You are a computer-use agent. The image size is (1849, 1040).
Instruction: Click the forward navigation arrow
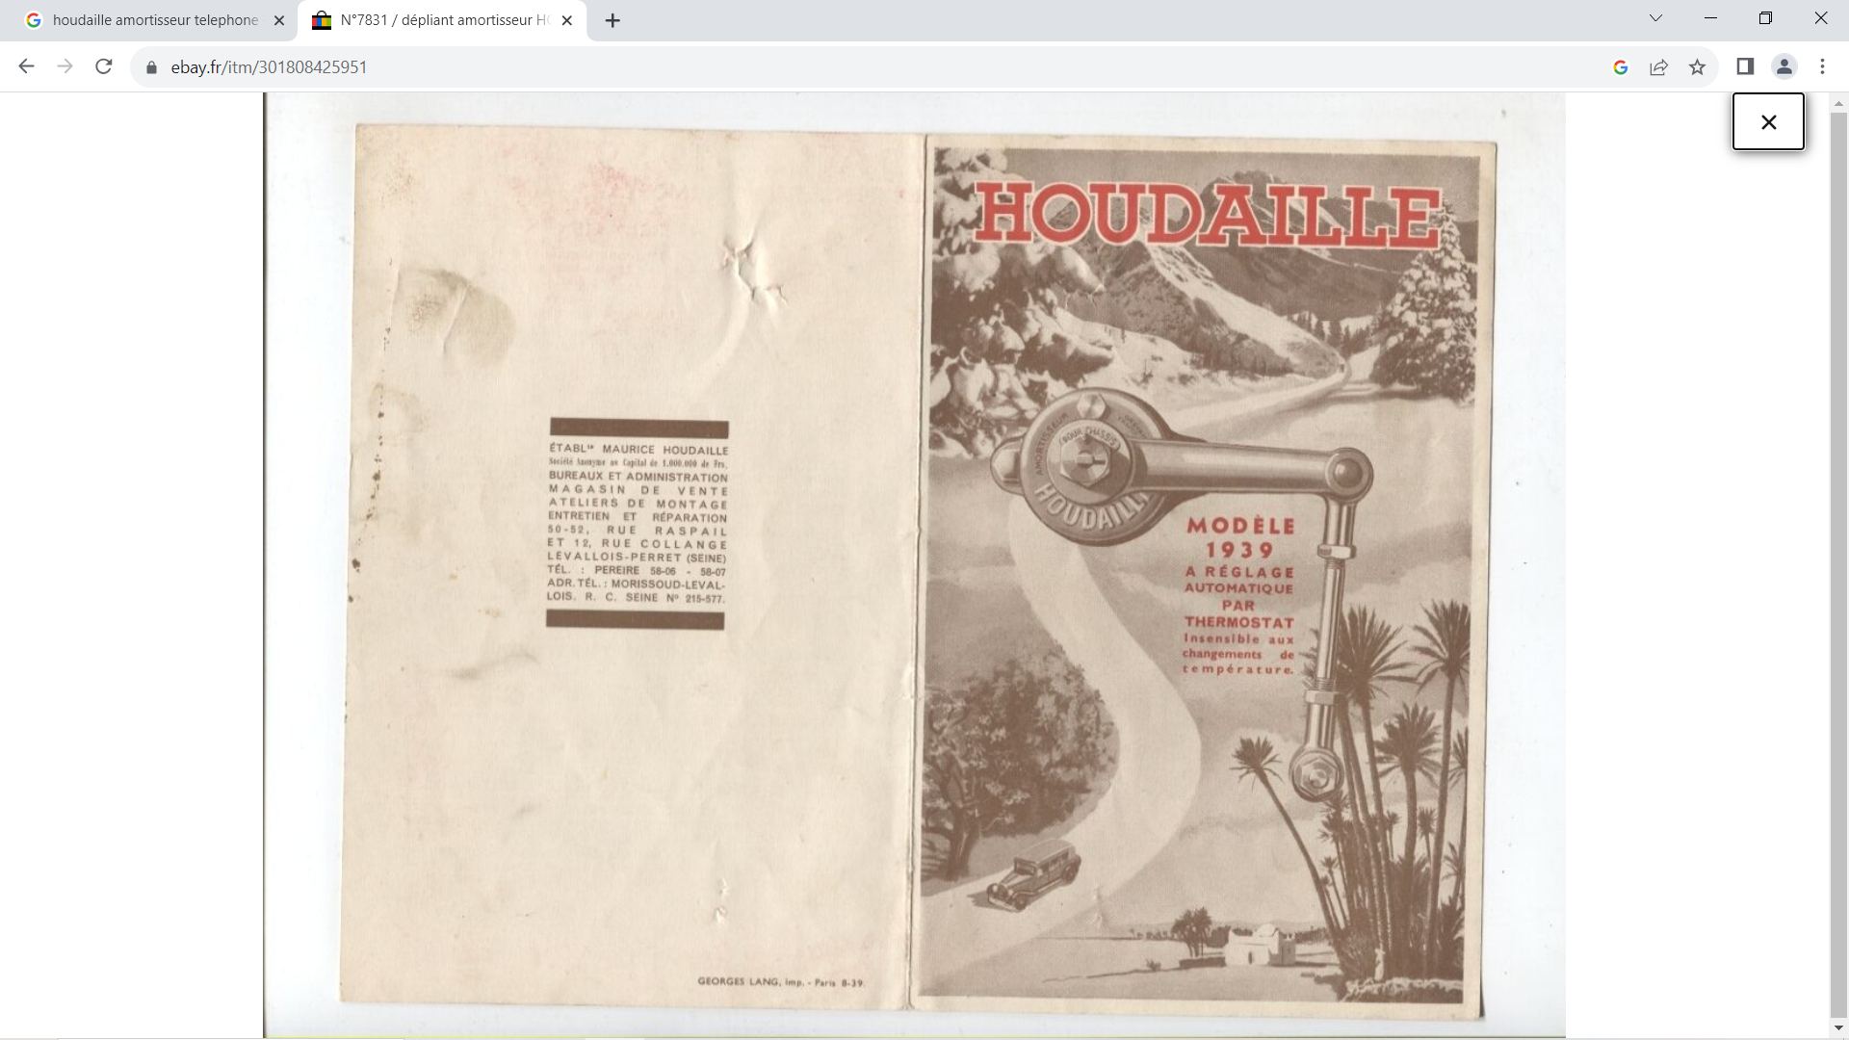click(65, 66)
